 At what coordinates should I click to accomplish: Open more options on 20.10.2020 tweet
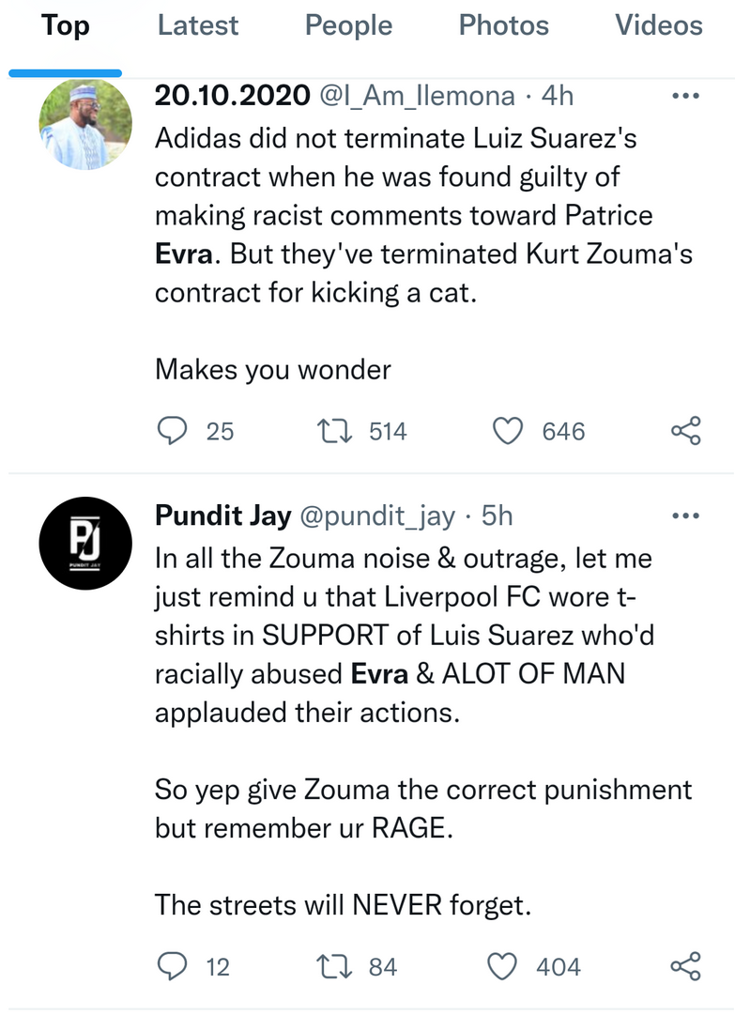coord(687,96)
